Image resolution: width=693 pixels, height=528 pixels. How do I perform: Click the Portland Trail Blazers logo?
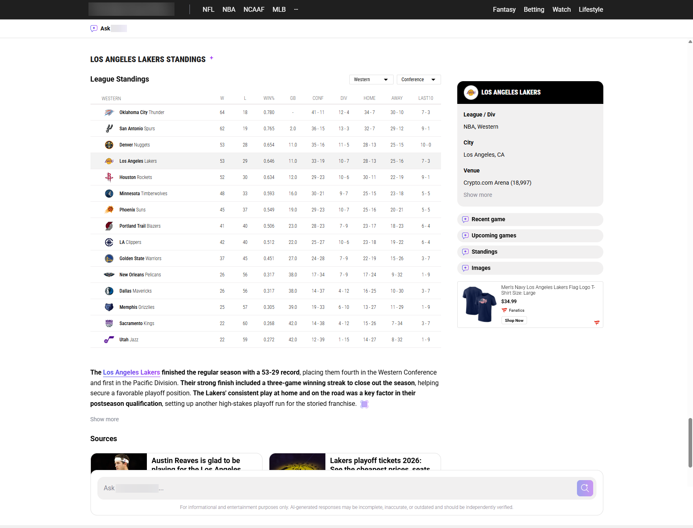[x=109, y=226]
